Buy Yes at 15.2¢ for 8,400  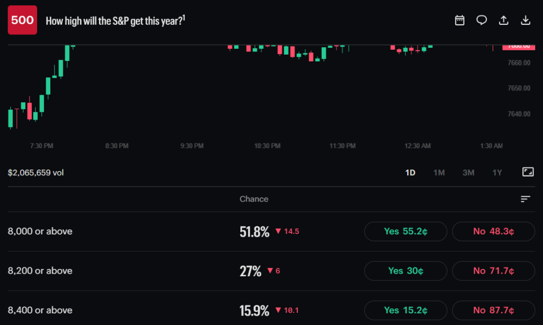[x=406, y=310]
